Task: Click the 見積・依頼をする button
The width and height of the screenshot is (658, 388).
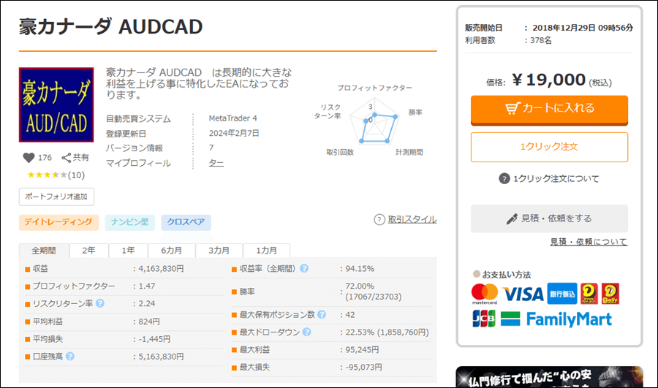Action: click(x=549, y=218)
